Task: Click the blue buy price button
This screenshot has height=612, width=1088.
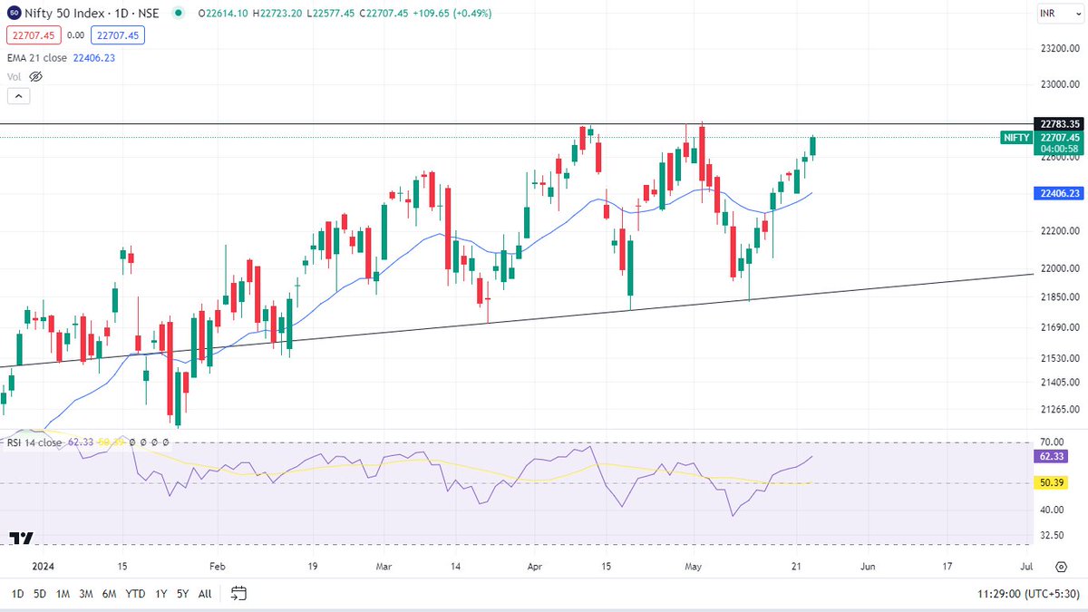Action: coord(118,35)
